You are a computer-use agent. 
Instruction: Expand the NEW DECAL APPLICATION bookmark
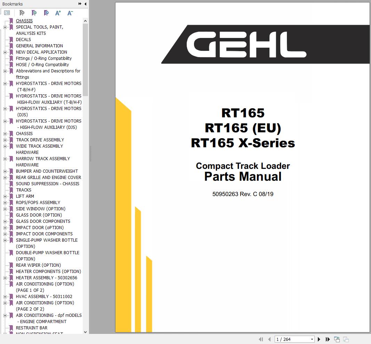(5, 52)
